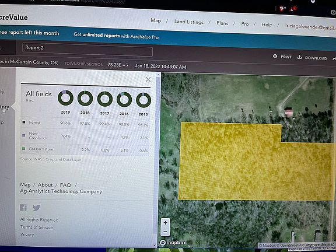Click the Download icon
The image size is (336, 252).
pyautogui.click(x=300, y=57)
